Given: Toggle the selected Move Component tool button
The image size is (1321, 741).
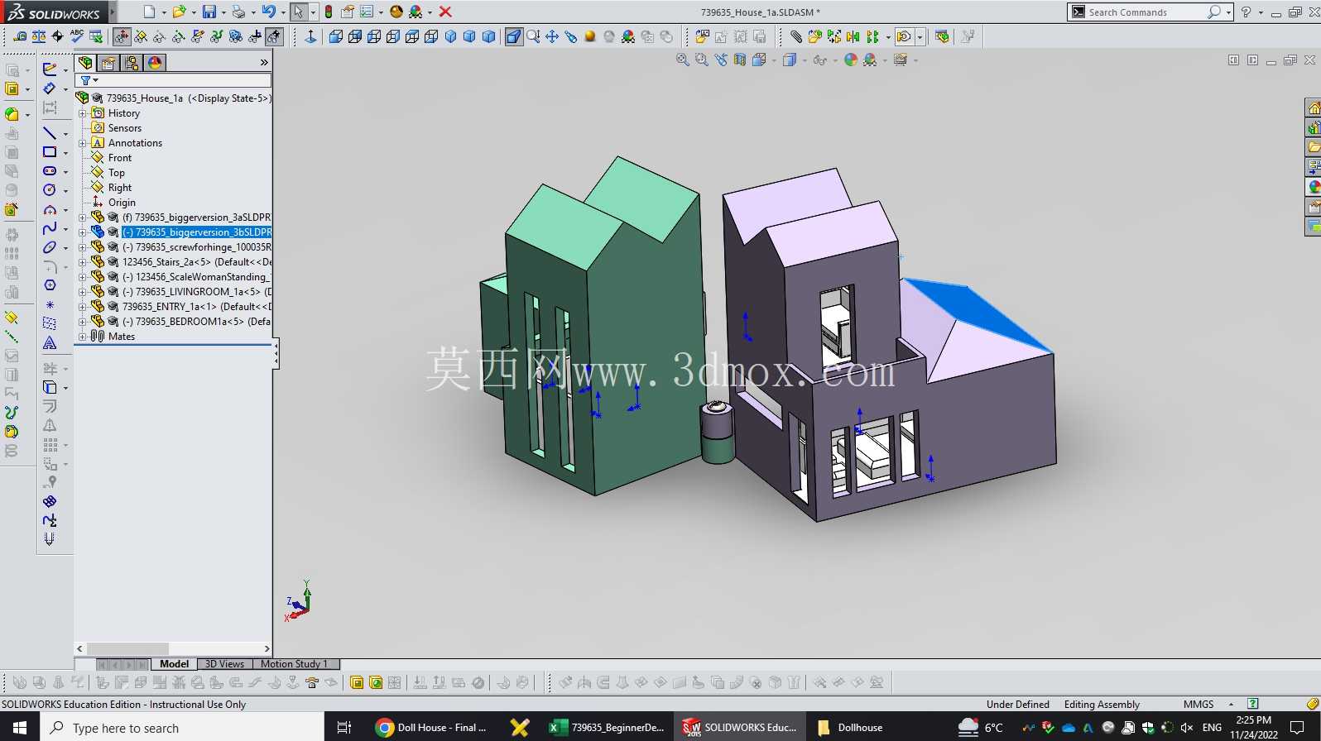Looking at the screenshot, I should 122,36.
